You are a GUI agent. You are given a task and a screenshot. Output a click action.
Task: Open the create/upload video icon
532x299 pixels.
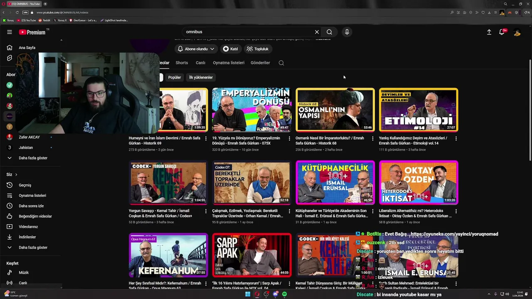(489, 32)
